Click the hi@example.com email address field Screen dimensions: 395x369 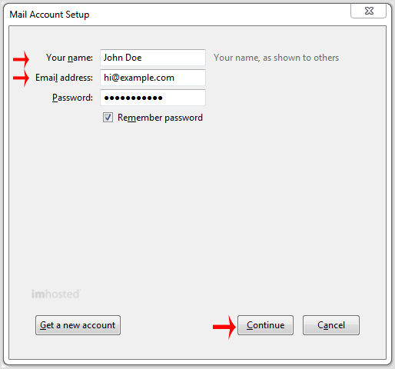pos(153,78)
